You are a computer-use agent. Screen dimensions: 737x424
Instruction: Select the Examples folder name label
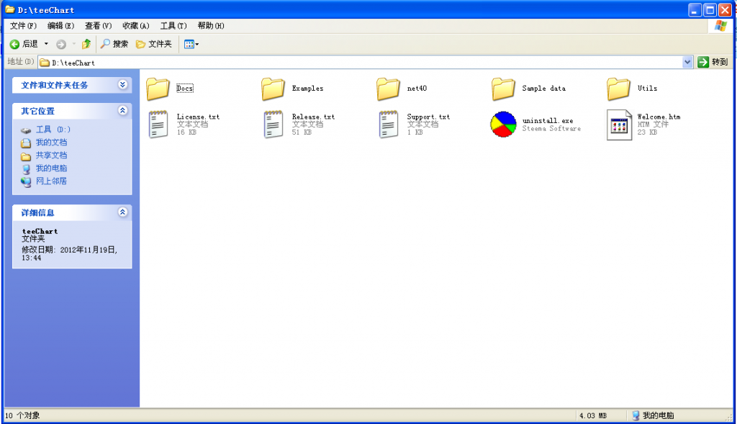[307, 88]
